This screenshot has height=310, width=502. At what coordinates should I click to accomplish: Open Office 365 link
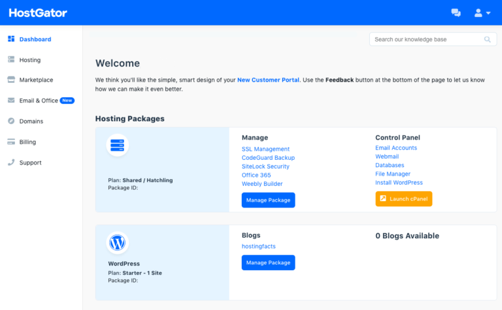click(256, 175)
